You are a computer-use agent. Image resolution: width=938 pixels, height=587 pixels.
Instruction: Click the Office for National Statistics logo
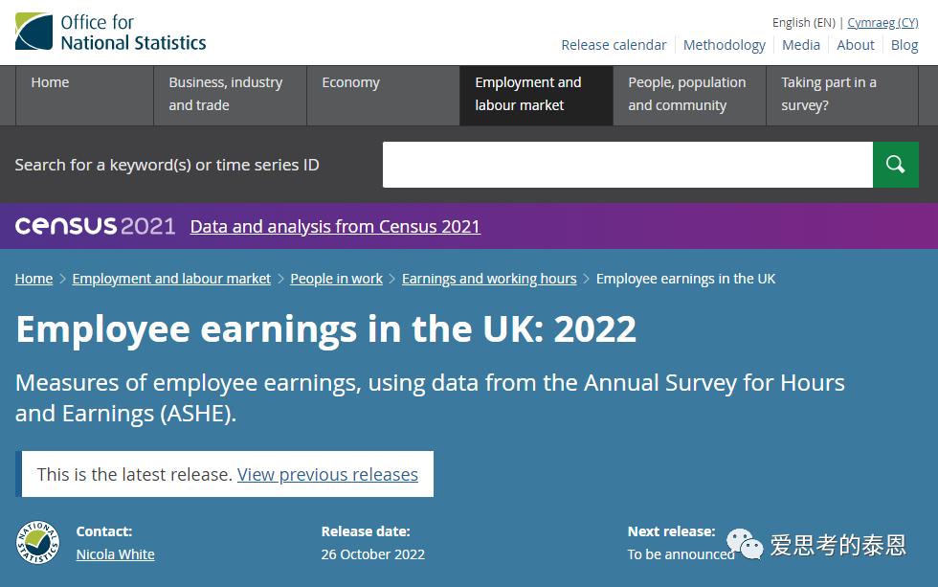click(x=110, y=30)
